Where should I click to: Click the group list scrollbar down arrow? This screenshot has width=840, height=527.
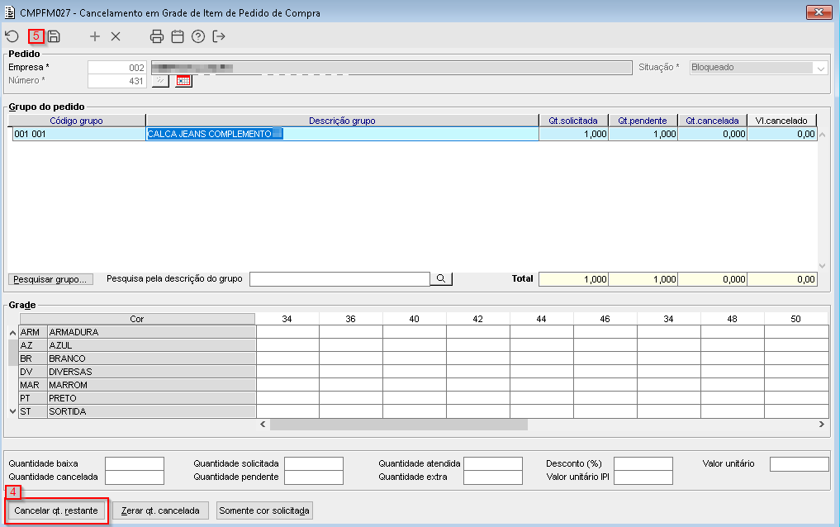[823, 266]
